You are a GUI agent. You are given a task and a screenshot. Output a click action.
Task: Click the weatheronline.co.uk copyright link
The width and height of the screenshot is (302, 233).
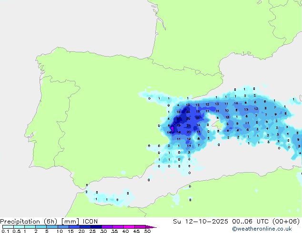pos(262,229)
